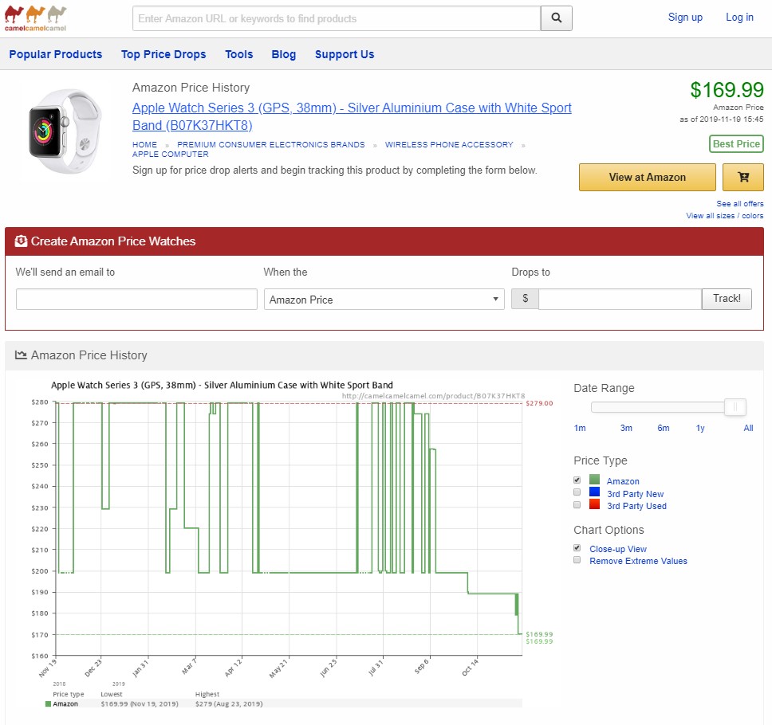Screen dimensions: 772x725
Task: Click highest price '$279 (Aug 23, 2019)' text
Action: coord(228,703)
